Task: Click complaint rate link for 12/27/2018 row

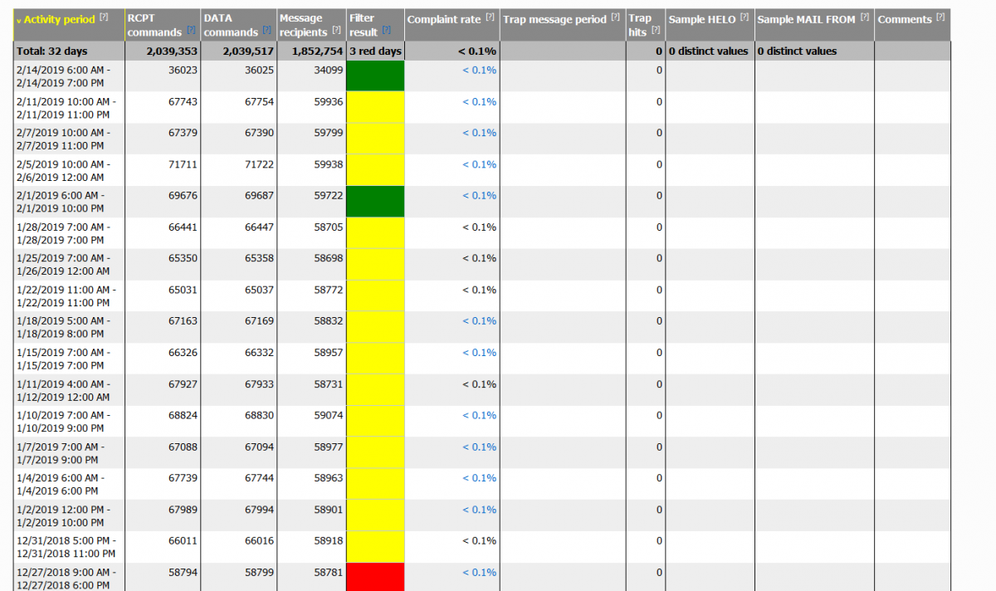Action: [480, 573]
